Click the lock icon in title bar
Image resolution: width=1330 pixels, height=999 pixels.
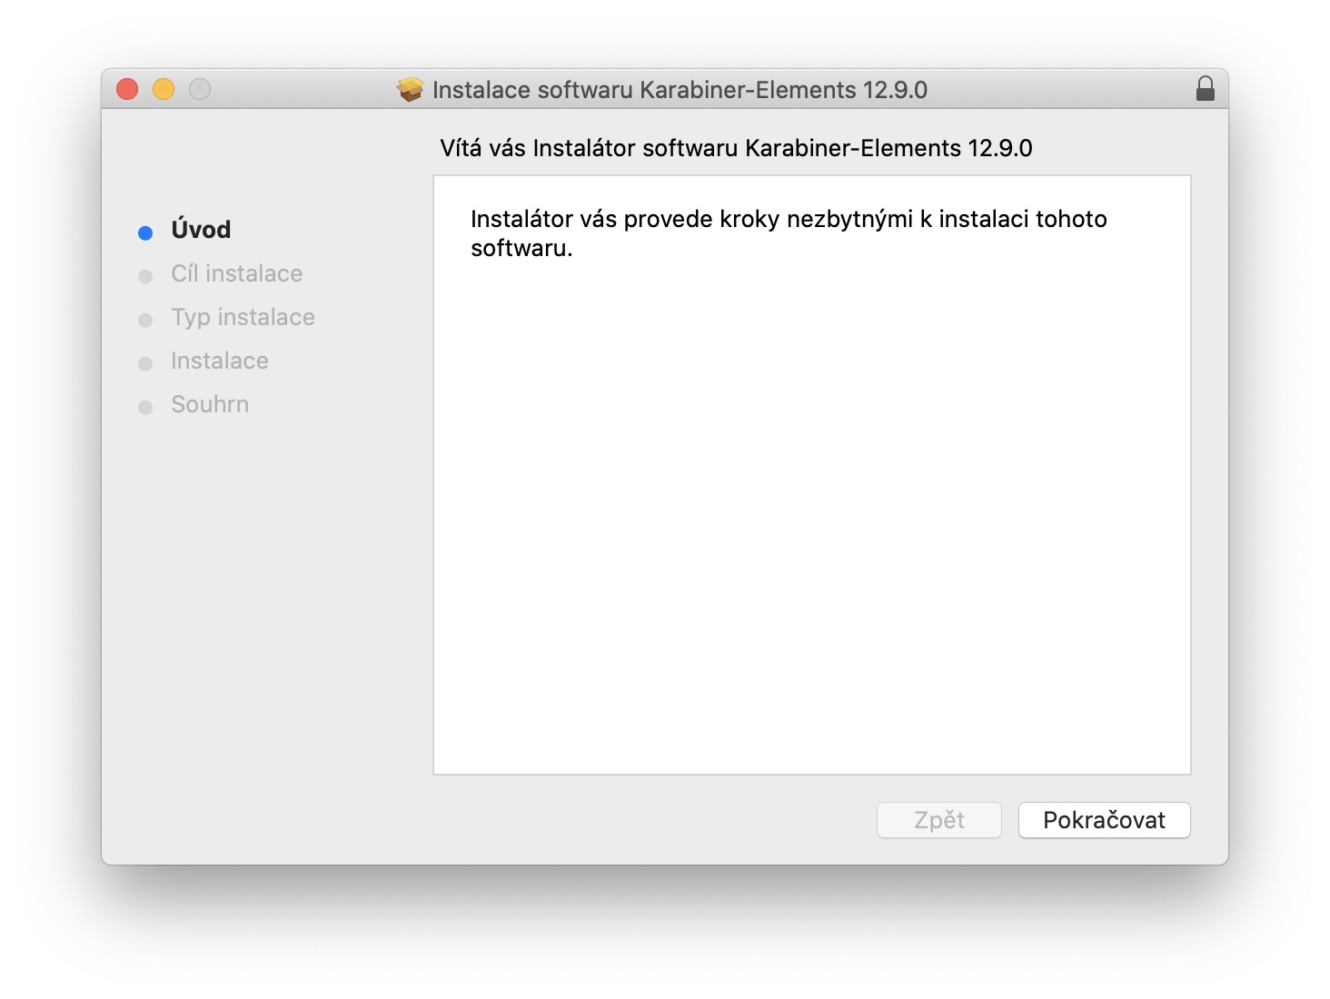coord(1205,89)
